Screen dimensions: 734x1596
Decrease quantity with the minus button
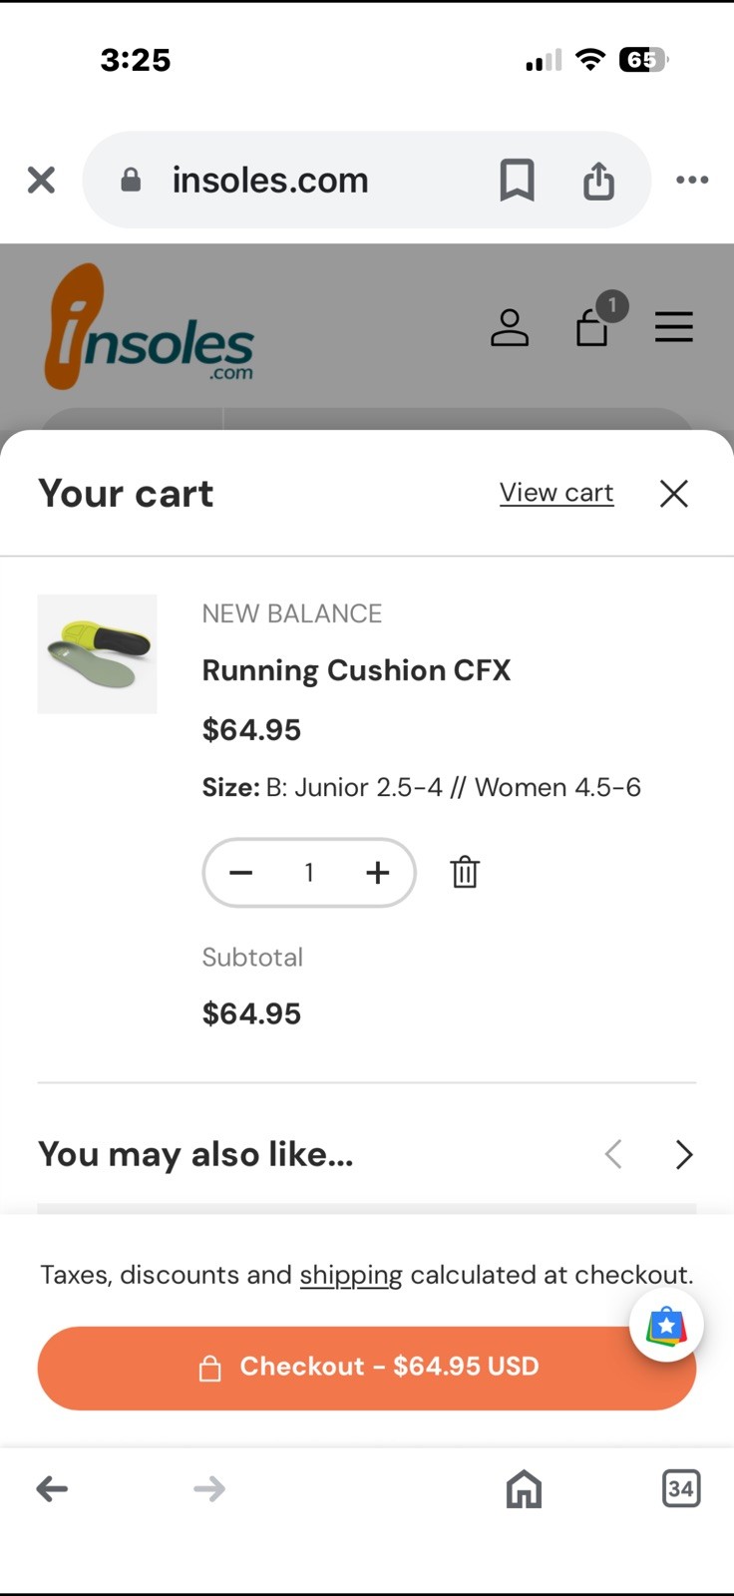(x=241, y=873)
